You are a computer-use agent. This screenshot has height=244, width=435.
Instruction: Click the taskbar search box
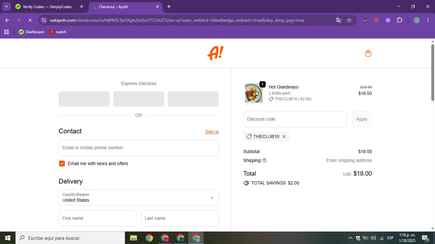pos(70,238)
